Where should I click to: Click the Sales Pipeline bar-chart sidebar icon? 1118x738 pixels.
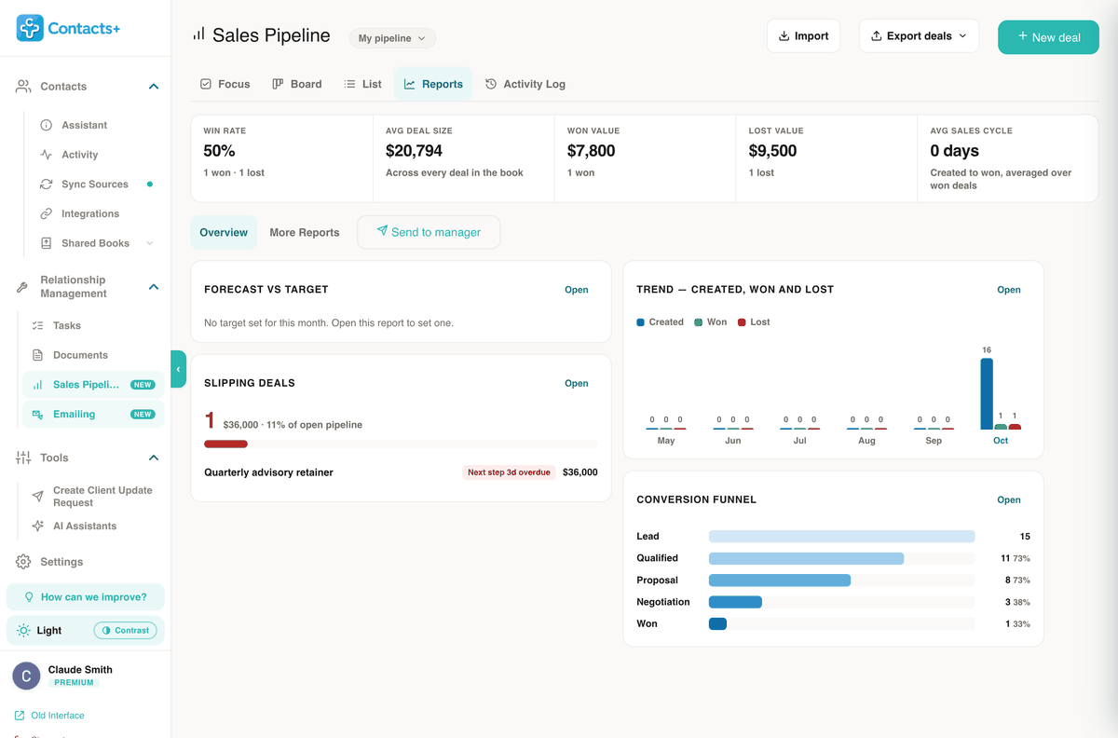(37, 385)
